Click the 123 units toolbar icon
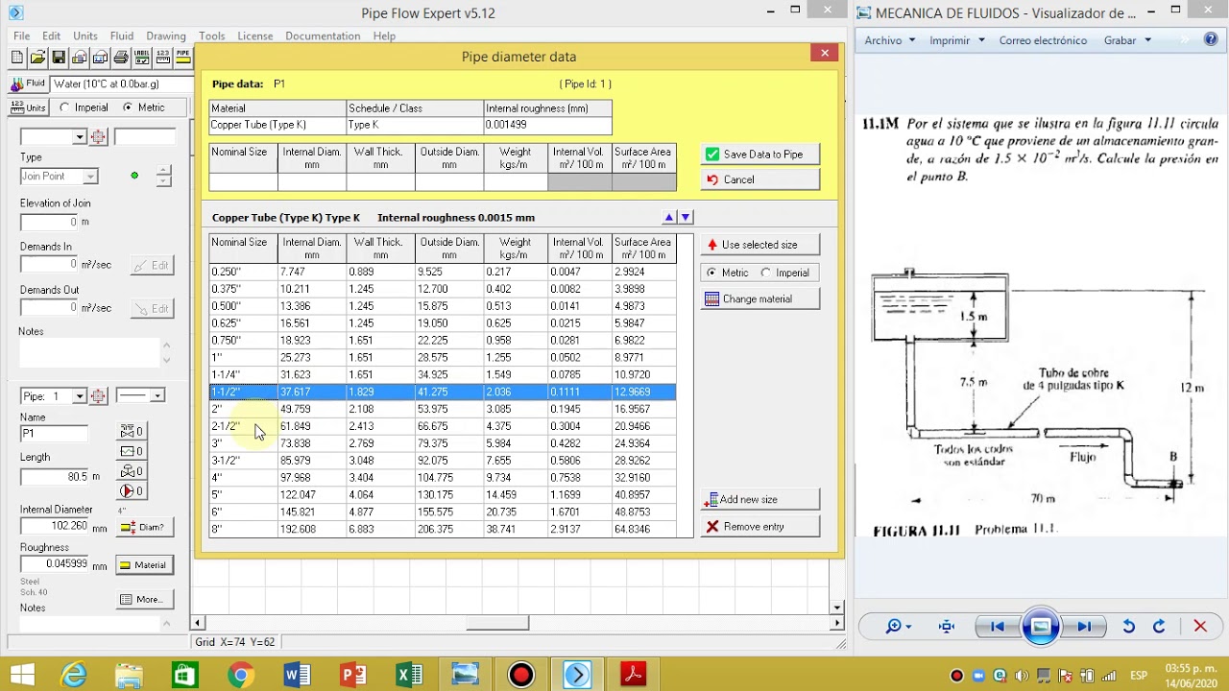1229x691 pixels. coord(162,58)
